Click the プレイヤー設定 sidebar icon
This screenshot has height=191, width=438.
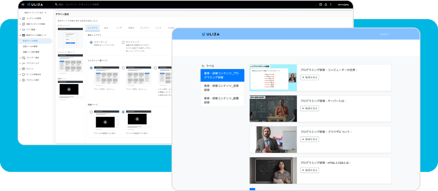point(23,57)
